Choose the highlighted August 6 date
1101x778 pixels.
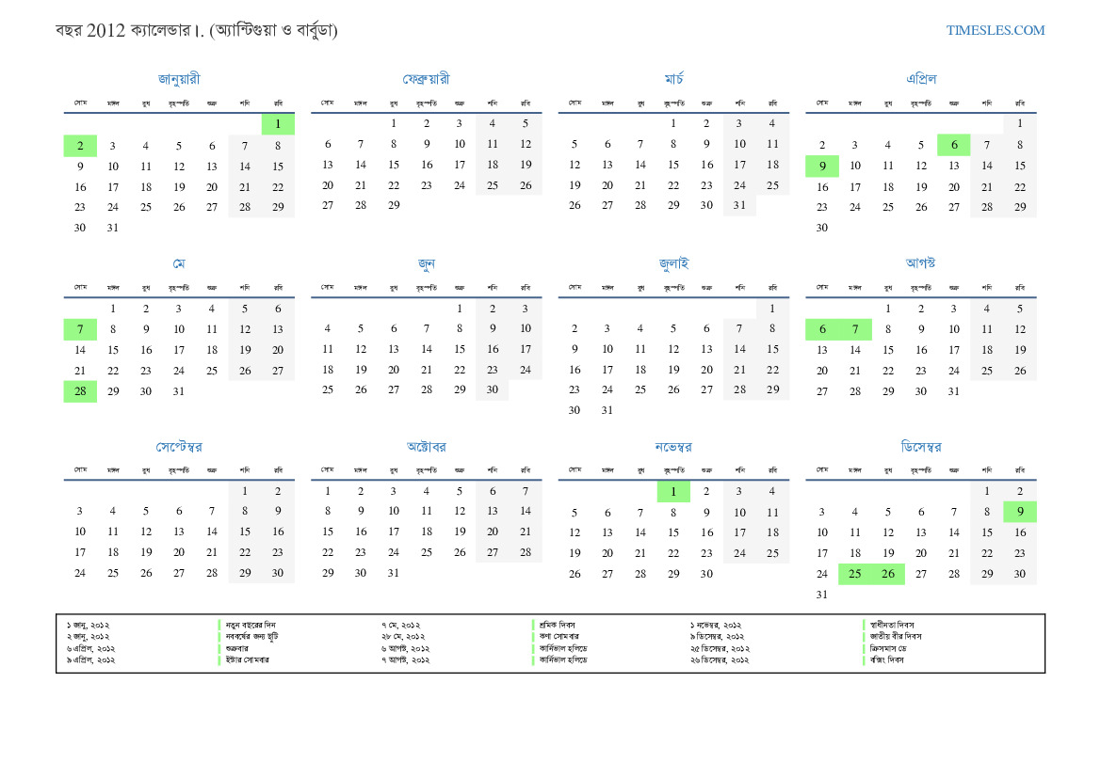(821, 329)
